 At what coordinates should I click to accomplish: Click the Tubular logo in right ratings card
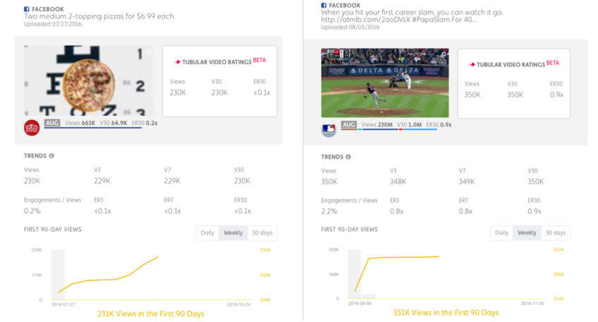coord(472,64)
